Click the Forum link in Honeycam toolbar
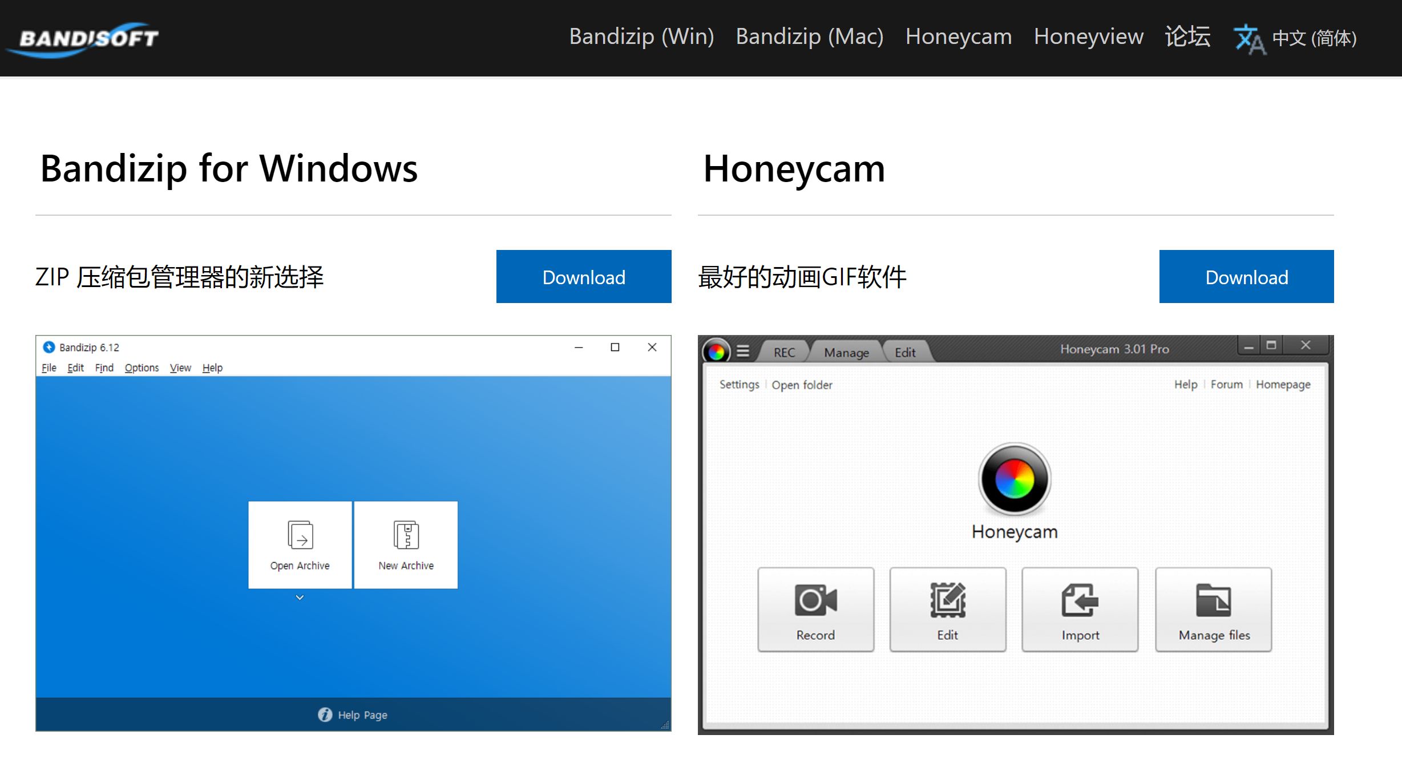This screenshot has height=775, width=1402. (1223, 385)
